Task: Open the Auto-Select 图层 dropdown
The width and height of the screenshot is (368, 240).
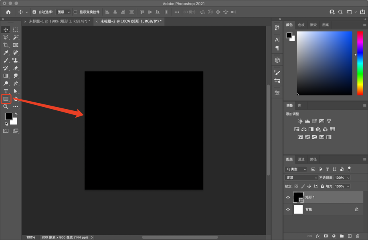Action: [x=63, y=12]
